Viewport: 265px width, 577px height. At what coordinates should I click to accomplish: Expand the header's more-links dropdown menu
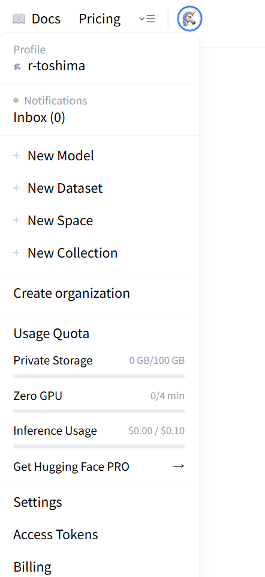click(147, 19)
